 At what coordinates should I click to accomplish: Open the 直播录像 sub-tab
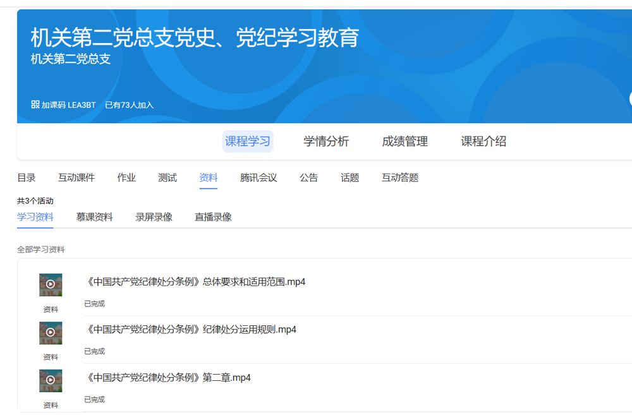[213, 217]
